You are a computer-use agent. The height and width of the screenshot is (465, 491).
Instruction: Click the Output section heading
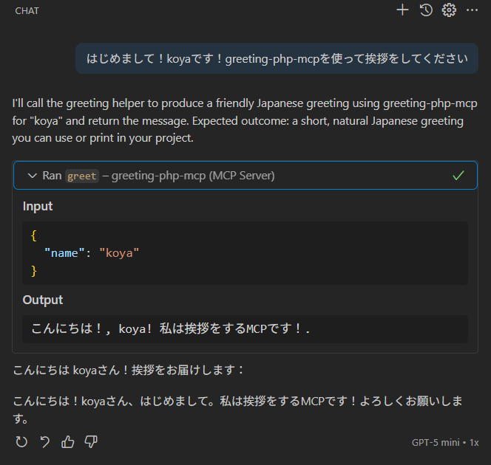coord(43,300)
